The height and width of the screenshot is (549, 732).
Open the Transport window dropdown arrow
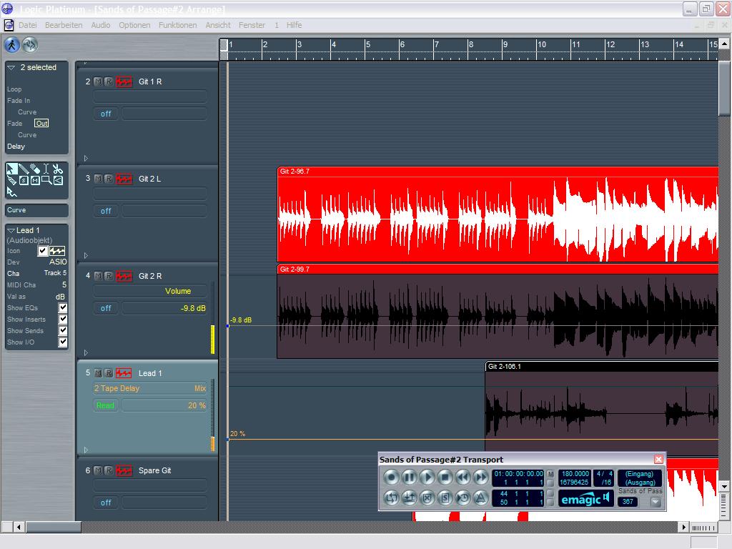(656, 502)
